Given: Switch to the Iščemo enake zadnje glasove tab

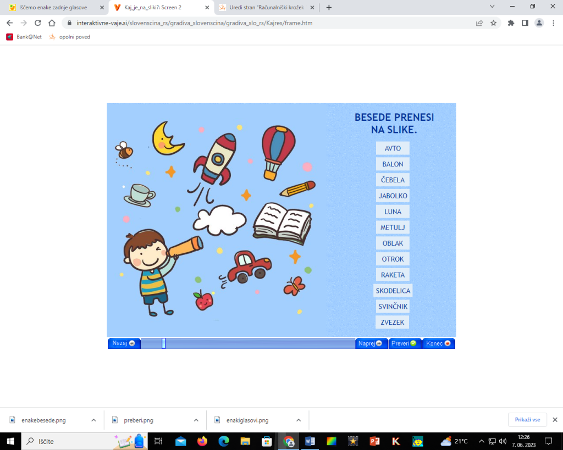Looking at the screenshot, I should [53, 7].
